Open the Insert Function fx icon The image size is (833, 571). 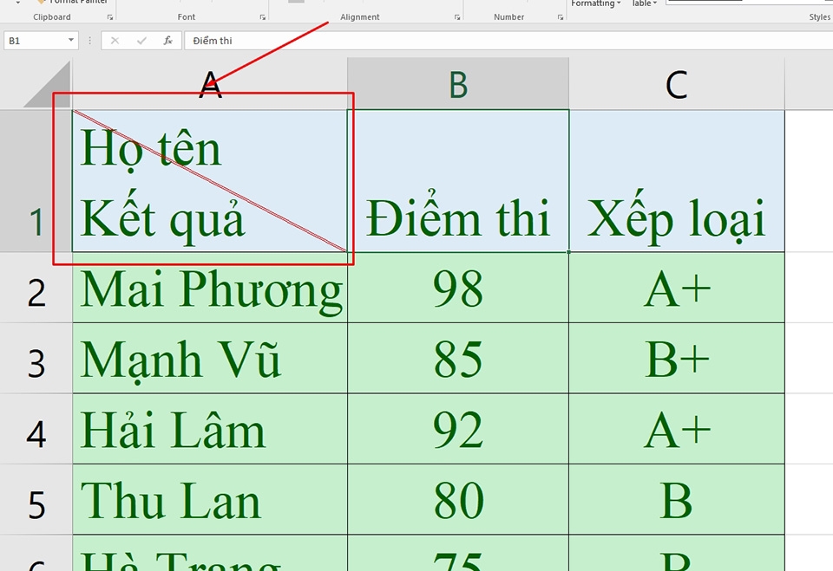tap(167, 41)
